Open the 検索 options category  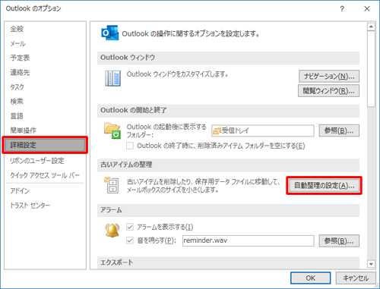(x=17, y=102)
